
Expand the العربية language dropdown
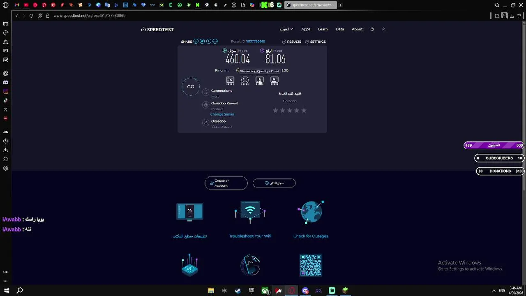coord(286,29)
